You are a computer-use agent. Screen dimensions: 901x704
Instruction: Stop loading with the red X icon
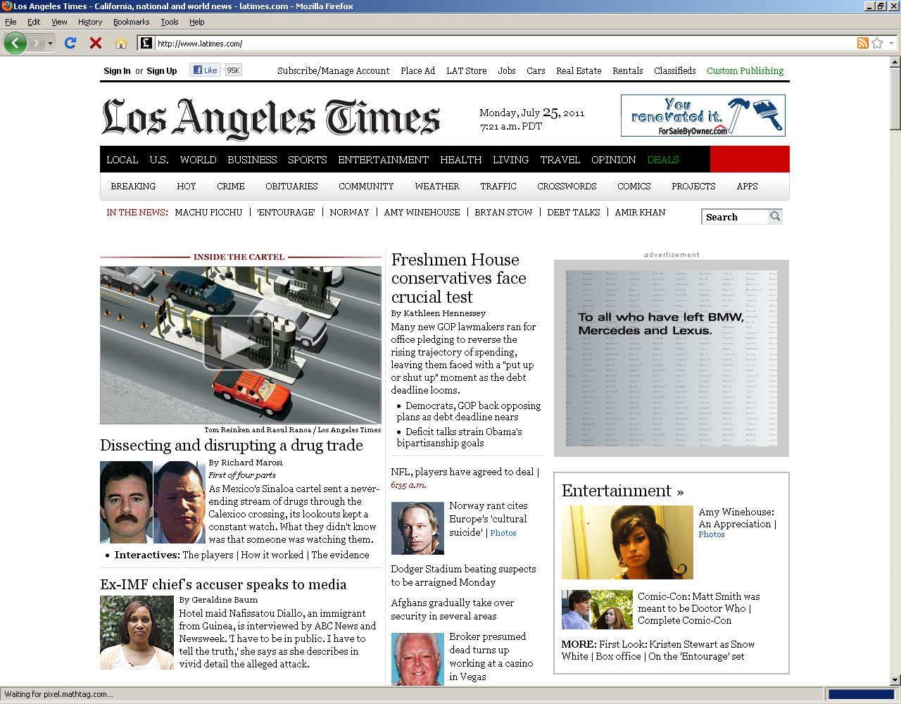point(96,43)
